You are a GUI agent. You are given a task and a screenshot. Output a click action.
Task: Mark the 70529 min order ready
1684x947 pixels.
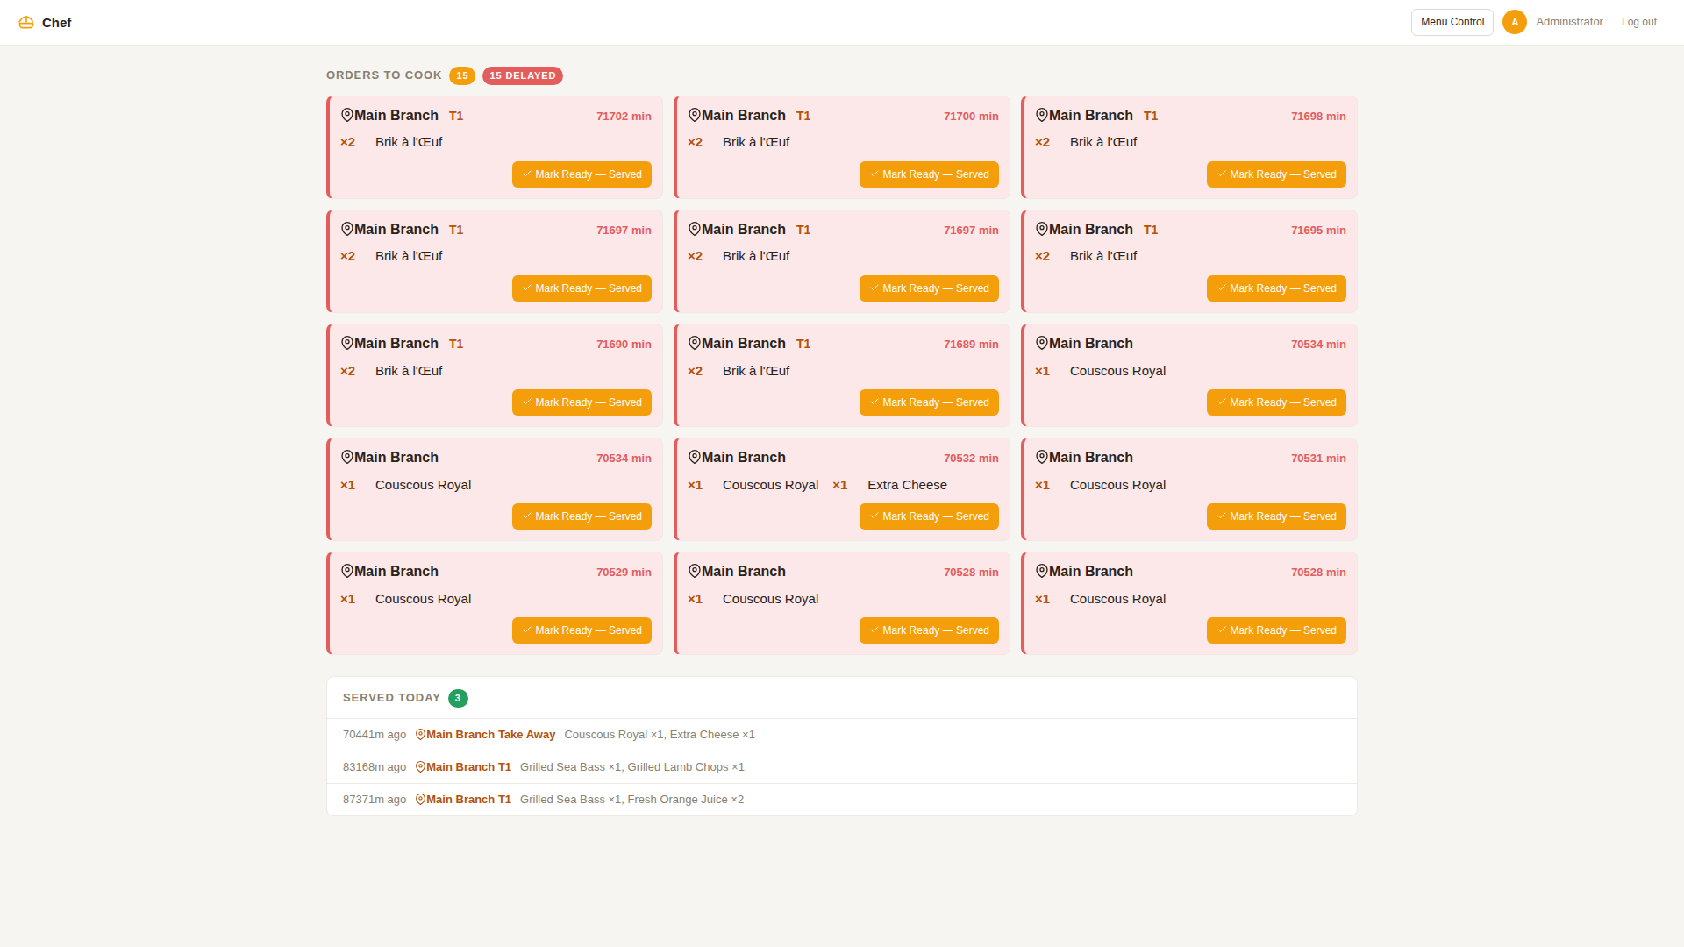[582, 630]
